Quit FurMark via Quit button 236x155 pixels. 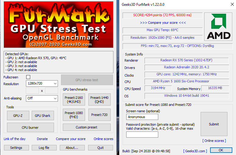click(x=100, y=148)
